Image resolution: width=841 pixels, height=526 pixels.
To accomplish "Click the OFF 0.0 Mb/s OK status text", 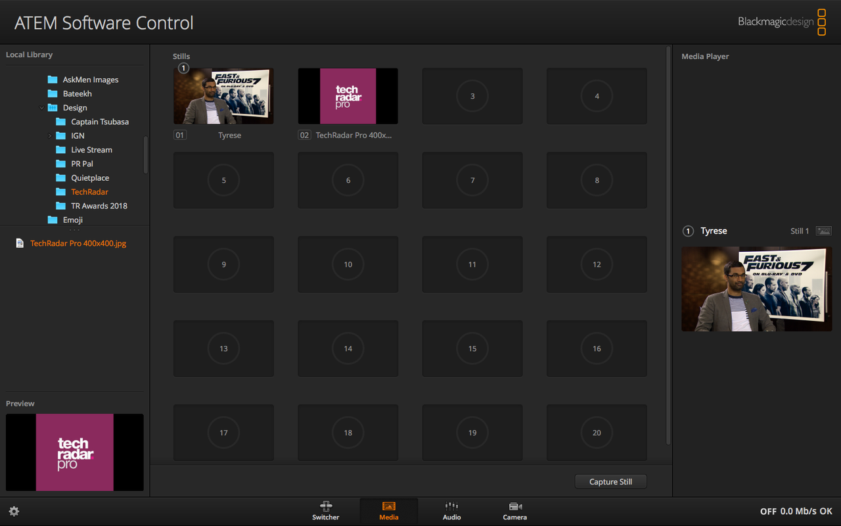I will (x=796, y=512).
